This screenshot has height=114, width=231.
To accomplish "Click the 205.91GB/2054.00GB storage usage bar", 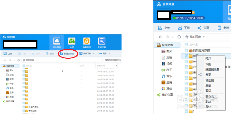I will (189, 18).
